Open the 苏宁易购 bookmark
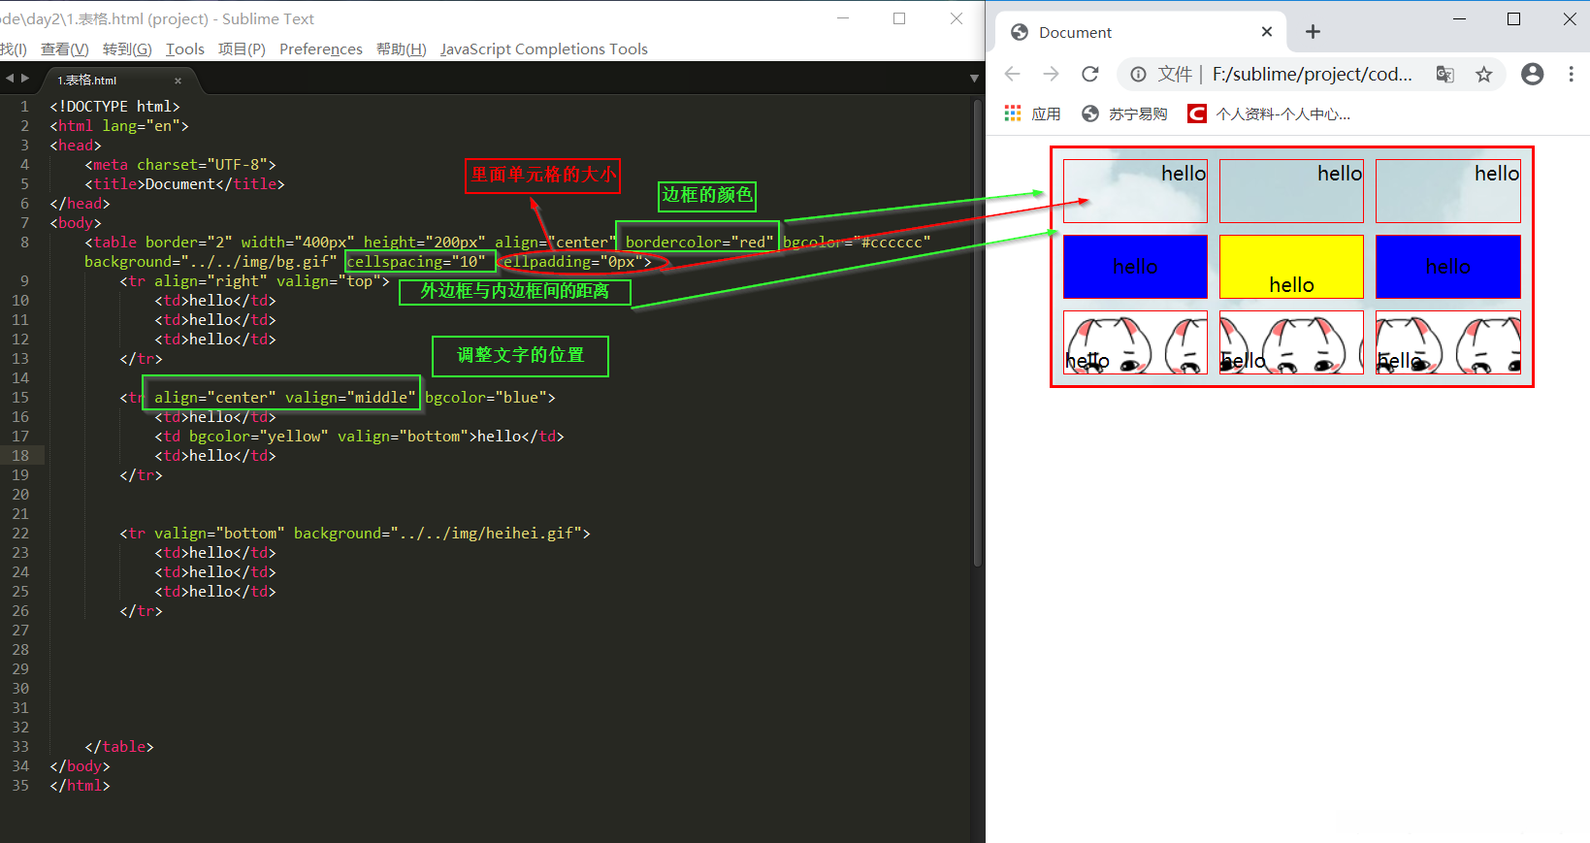1590x843 pixels. [1124, 113]
